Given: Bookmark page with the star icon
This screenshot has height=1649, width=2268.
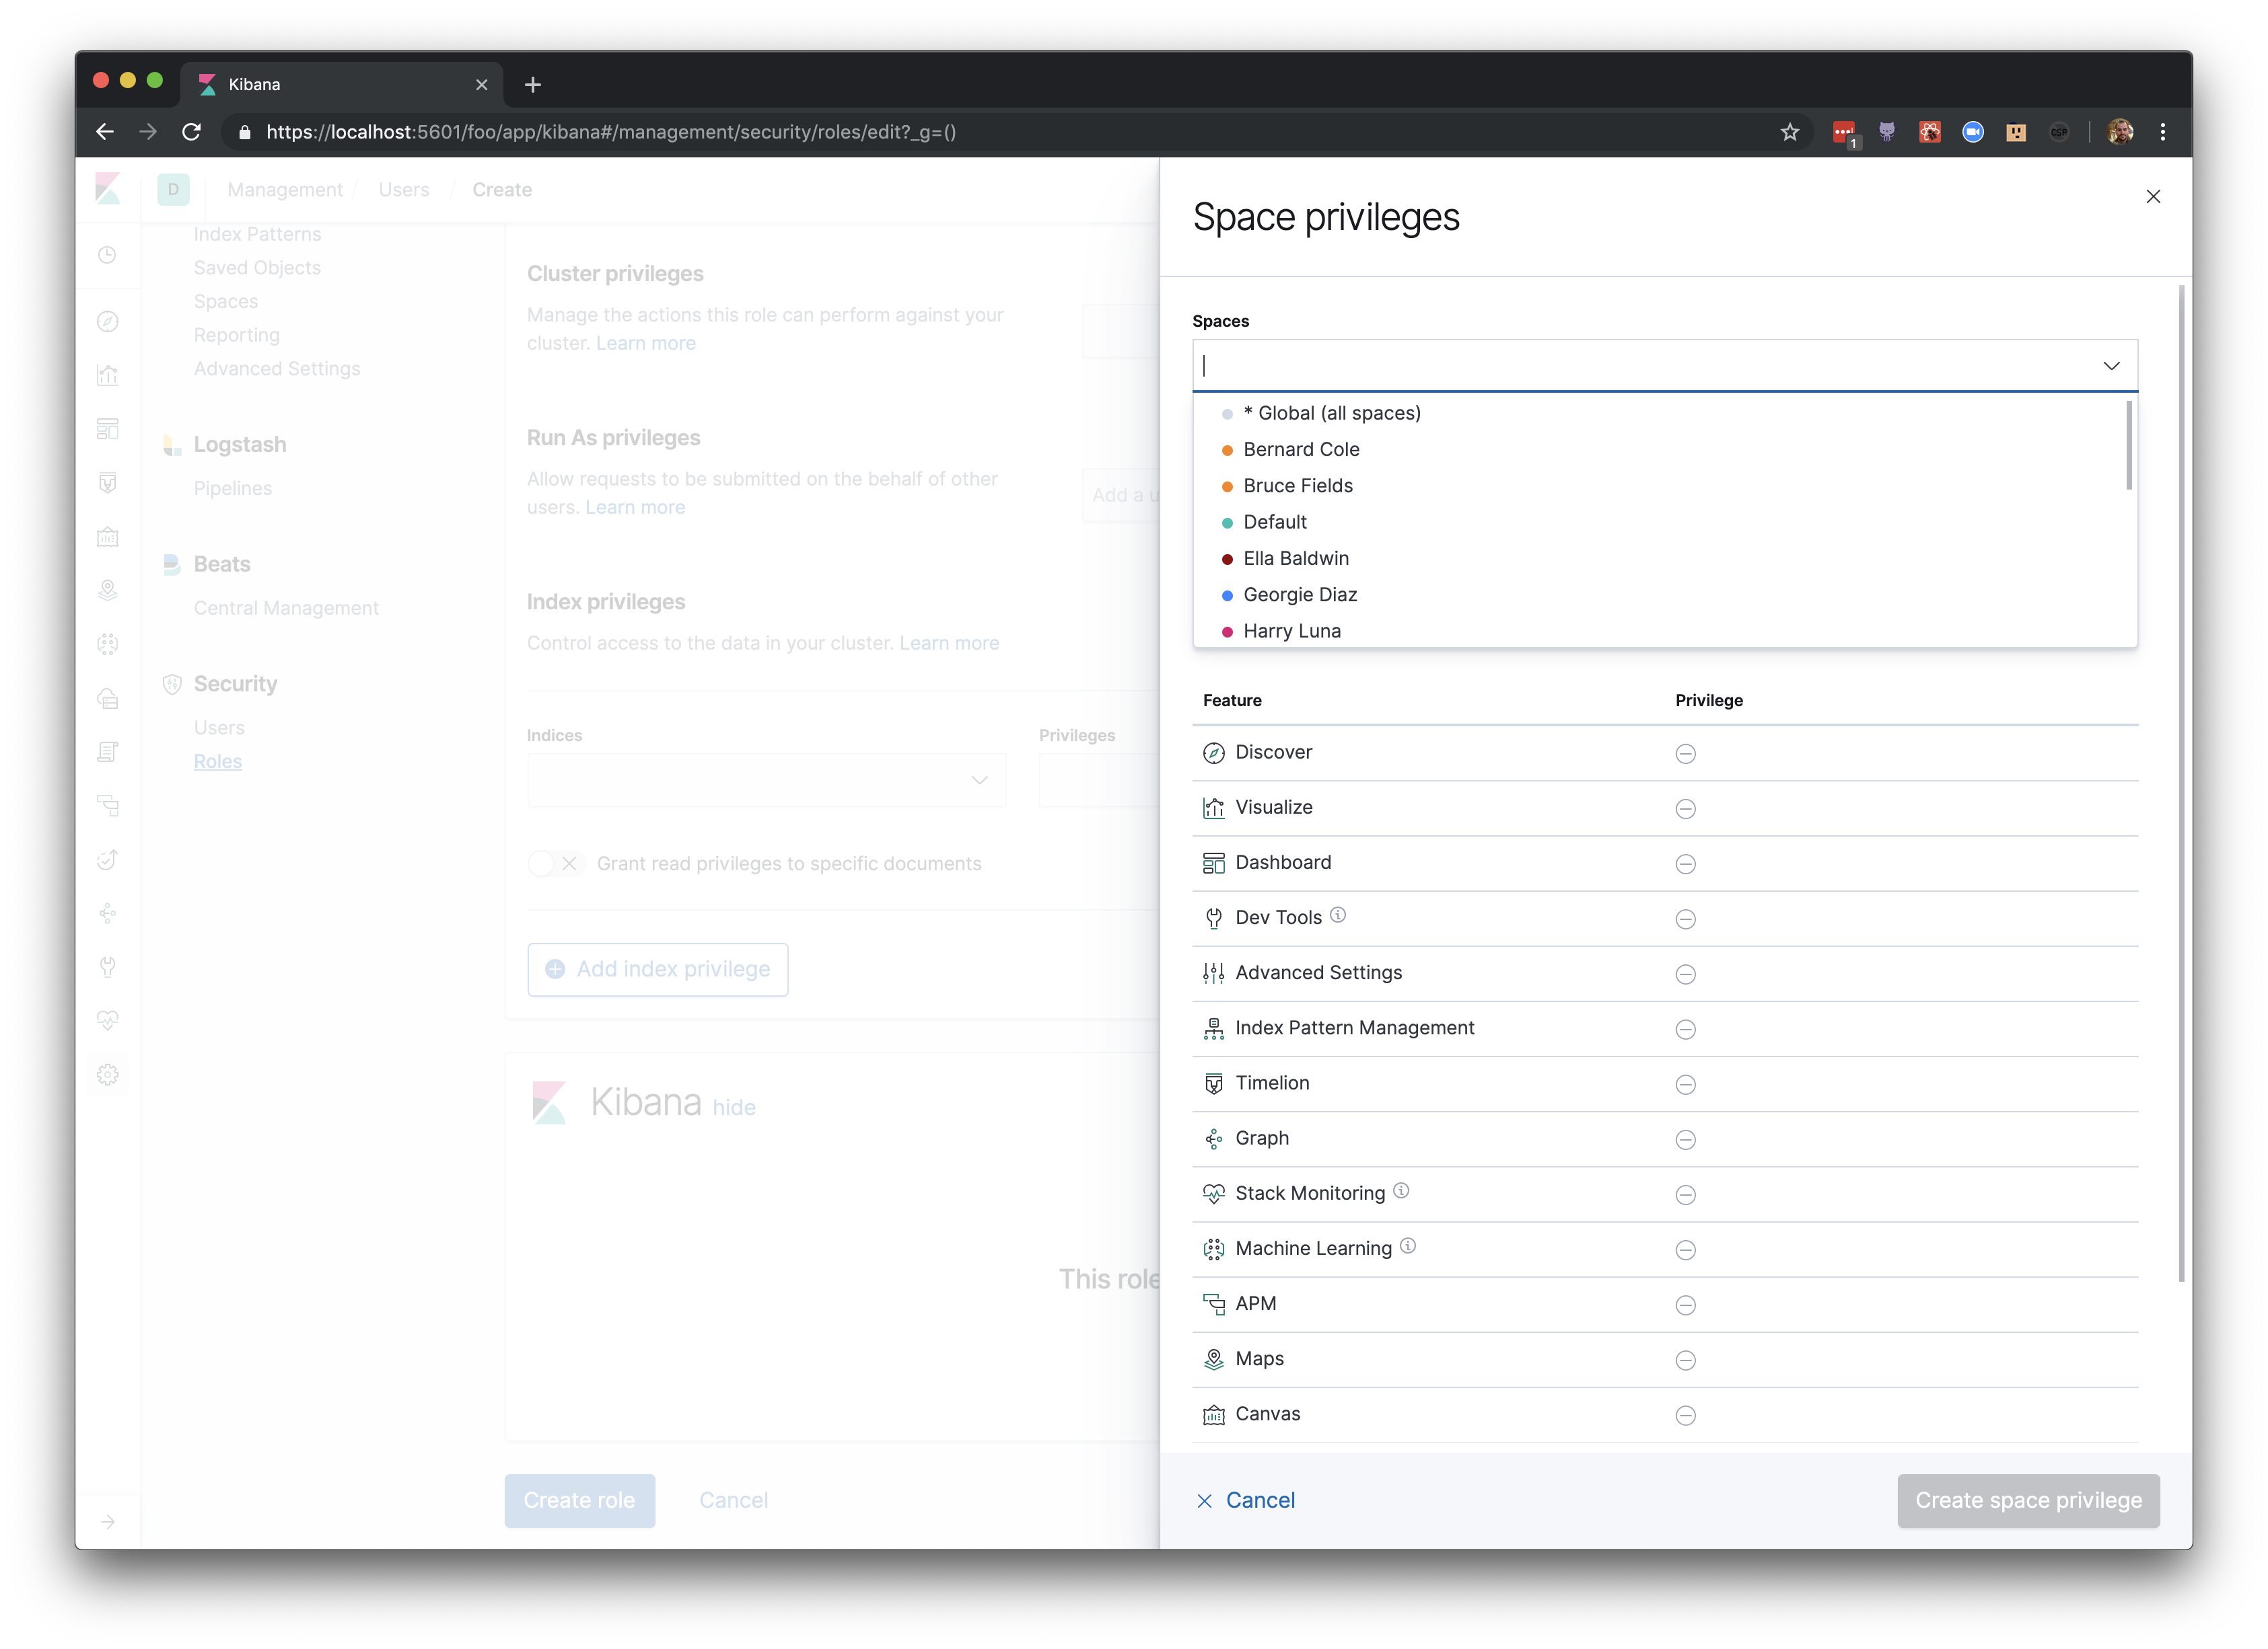Looking at the screenshot, I should coord(1789,132).
